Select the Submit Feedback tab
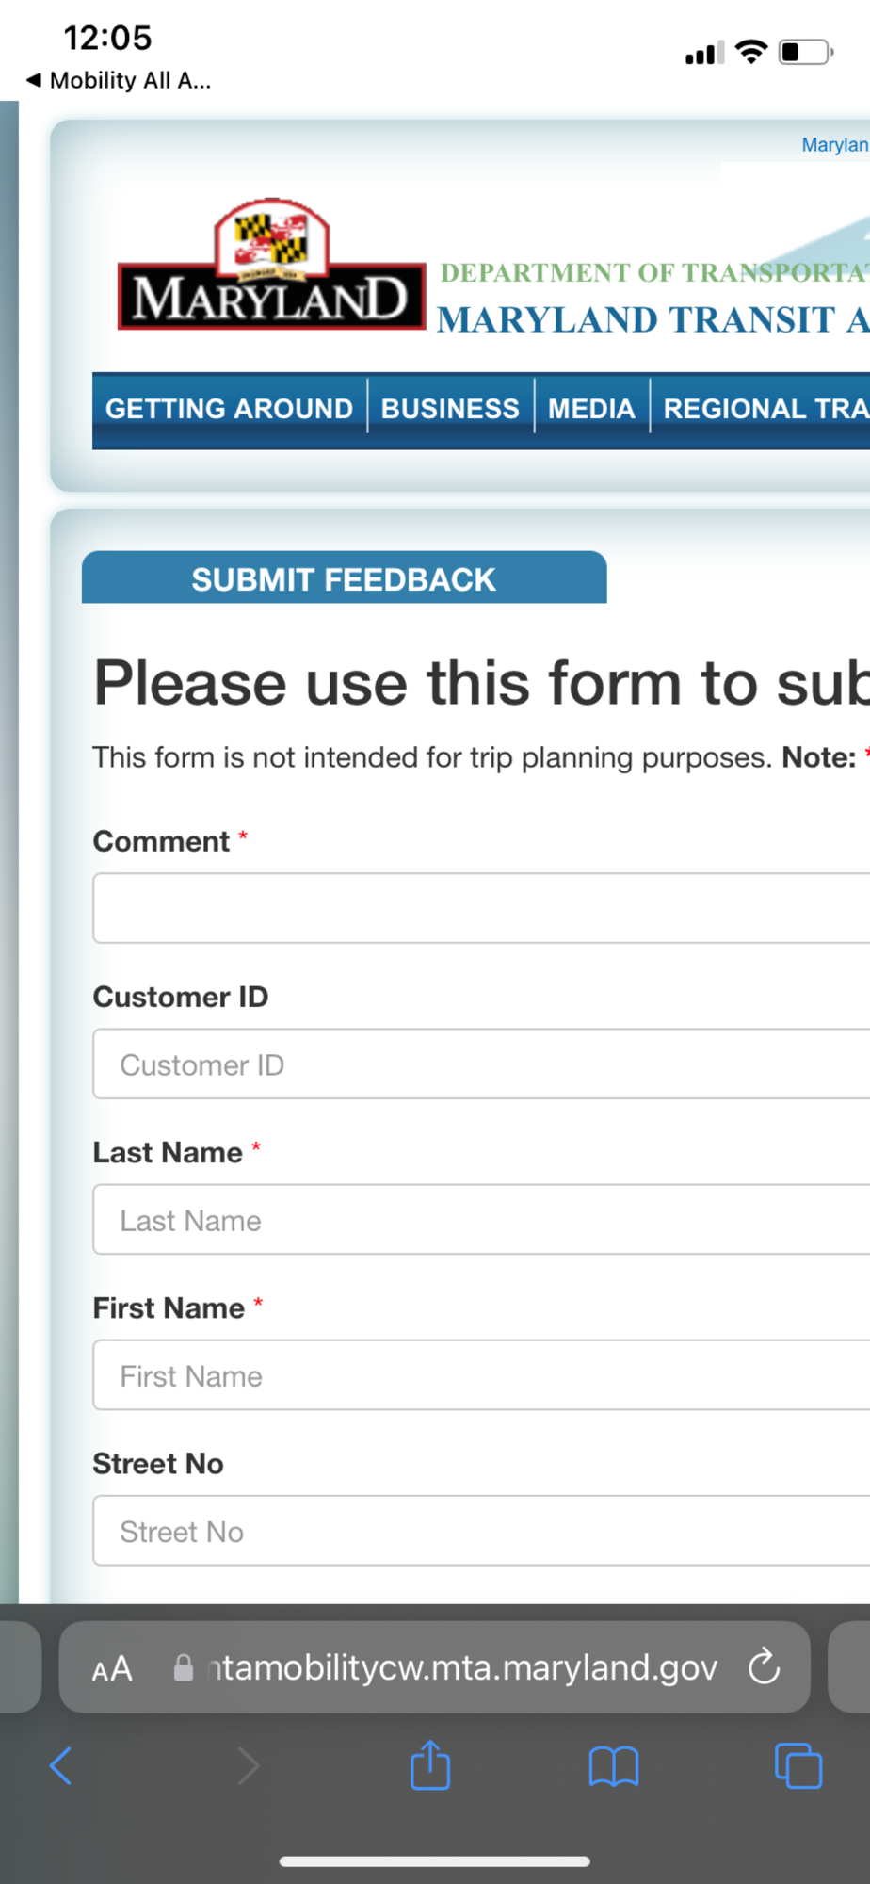This screenshot has height=1884, width=870. [x=344, y=578]
